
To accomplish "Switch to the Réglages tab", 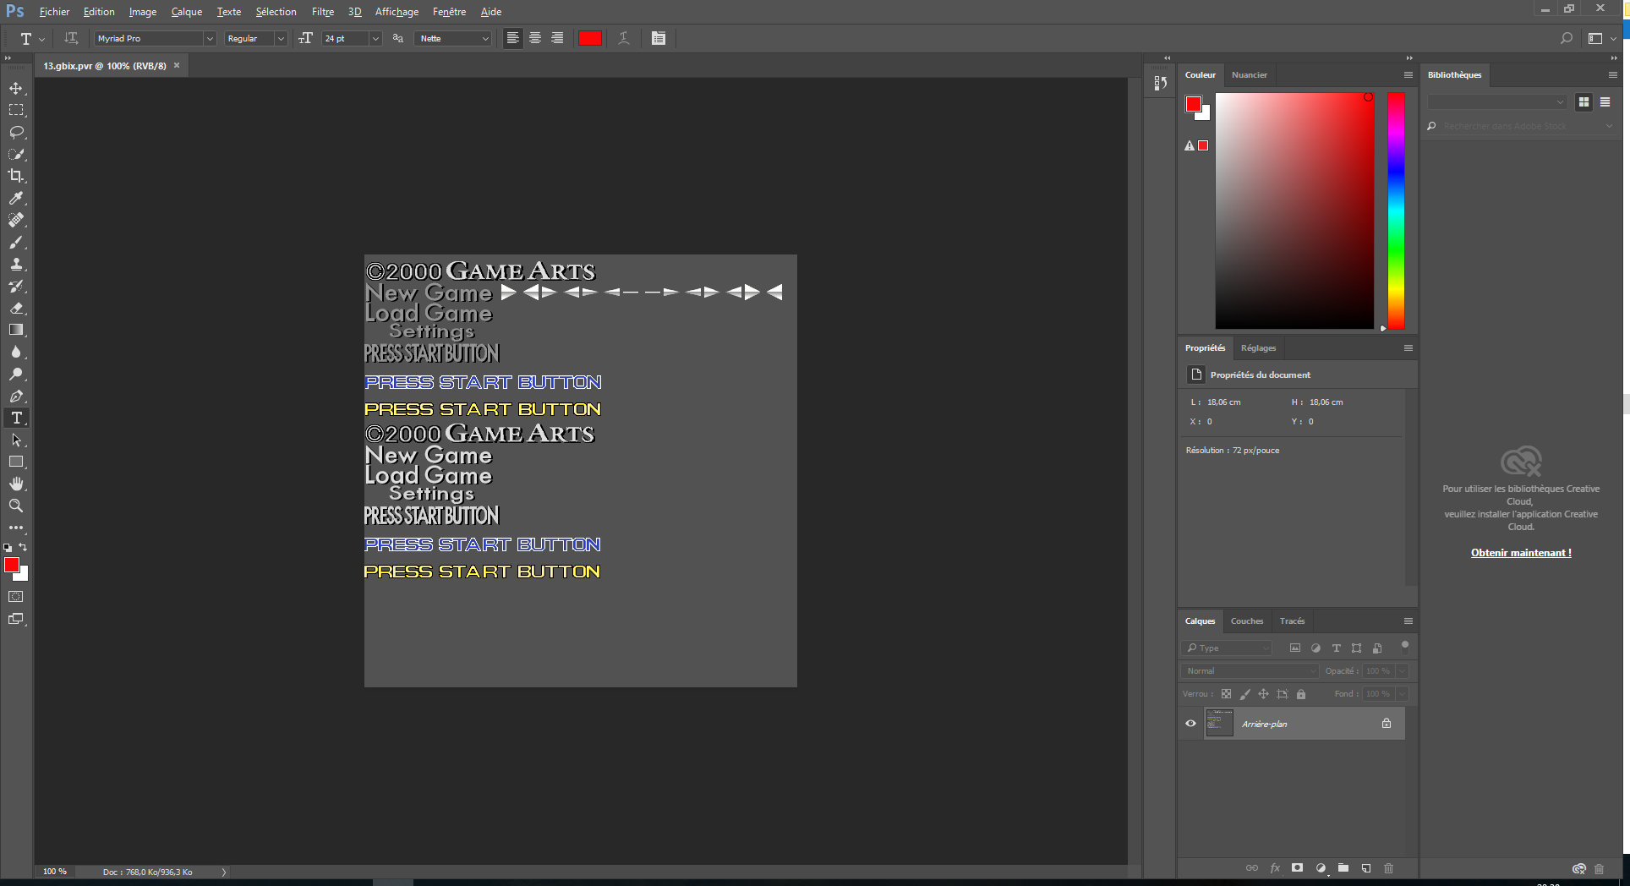I will click(x=1258, y=348).
